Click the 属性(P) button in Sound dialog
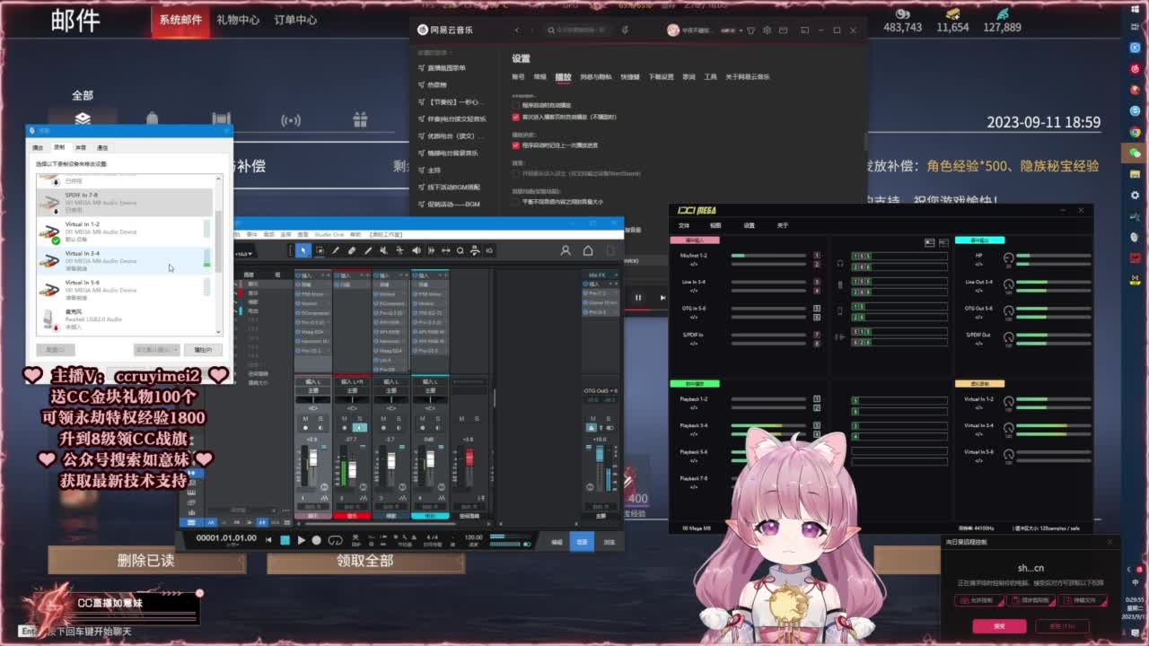The height and width of the screenshot is (646, 1149). pyautogui.click(x=203, y=349)
